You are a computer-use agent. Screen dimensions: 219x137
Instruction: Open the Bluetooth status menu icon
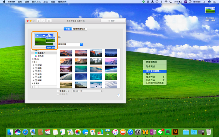pyautogui.click(x=161, y=2)
